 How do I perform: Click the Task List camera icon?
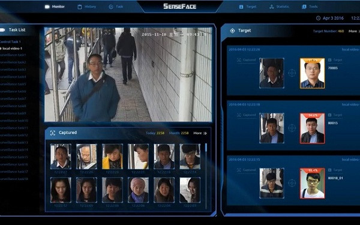[x=2, y=30]
